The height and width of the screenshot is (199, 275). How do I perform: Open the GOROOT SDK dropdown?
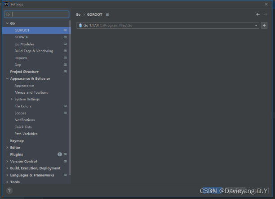(x=256, y=26)
